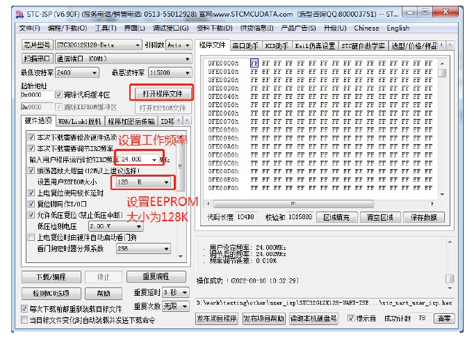Select the 程序文件 tab
The width and height of the screenshot is (474, 341).
pos(213,45)
